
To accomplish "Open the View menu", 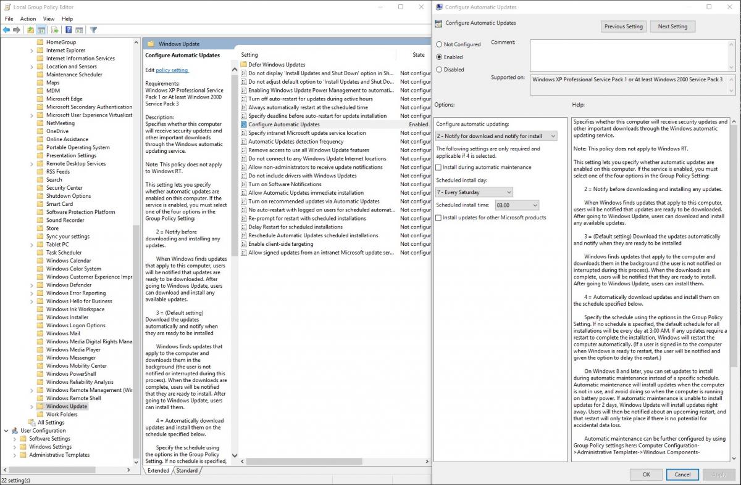I will point(49,19).
